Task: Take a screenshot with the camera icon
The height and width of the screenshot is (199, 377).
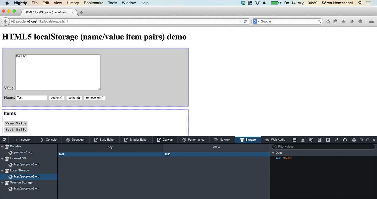Action: click(x=345, y=140)
